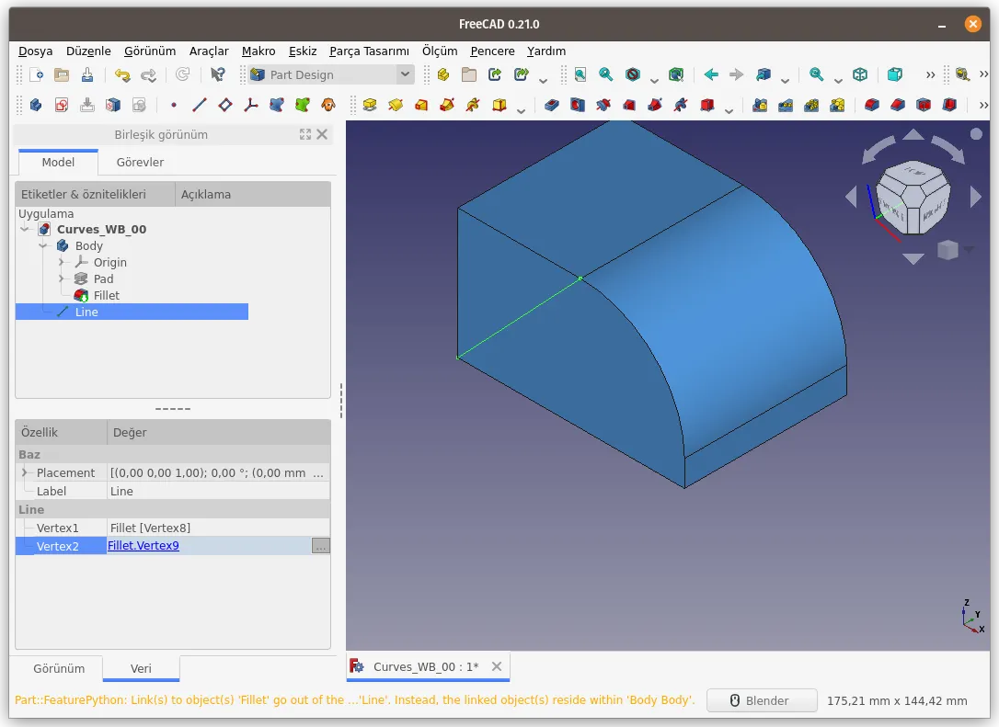This screenshot has height=727, width=999.
Task: Create a shape binder
Action: (x=277, y=105)
